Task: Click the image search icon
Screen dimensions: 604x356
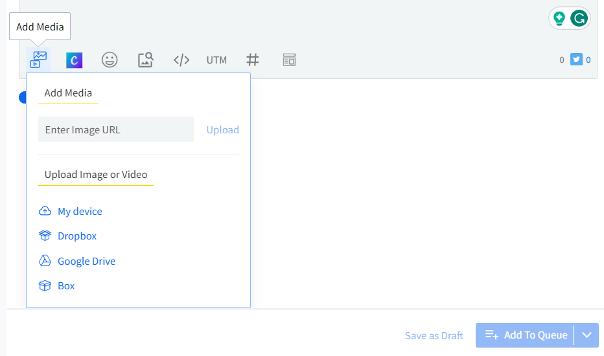Action: click(145, 60)
